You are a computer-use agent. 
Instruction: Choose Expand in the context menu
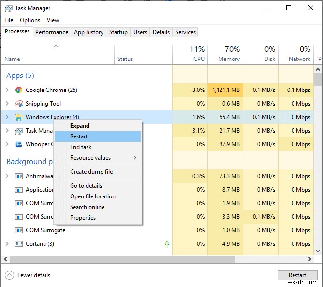[98, 126]
